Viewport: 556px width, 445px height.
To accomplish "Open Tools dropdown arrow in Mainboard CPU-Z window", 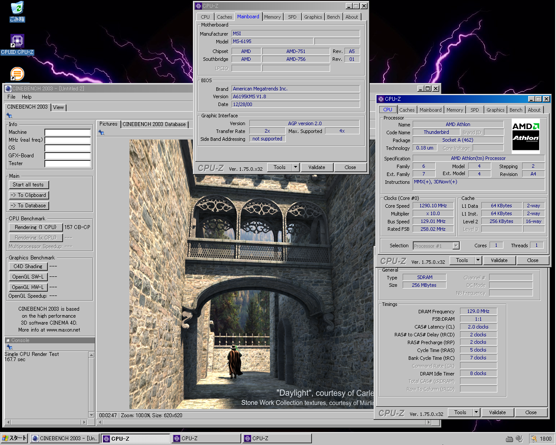I will (x=295, y=167).
